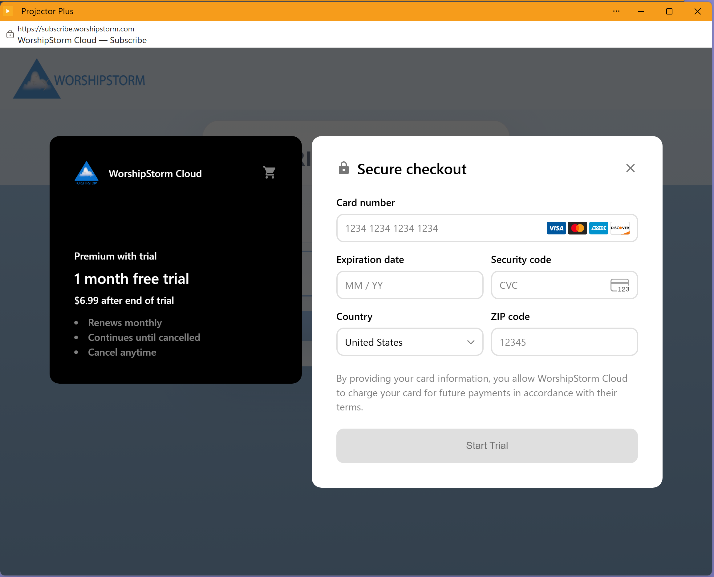Click the 'WorshipStorm Cloud' product name text

[155, 173]
